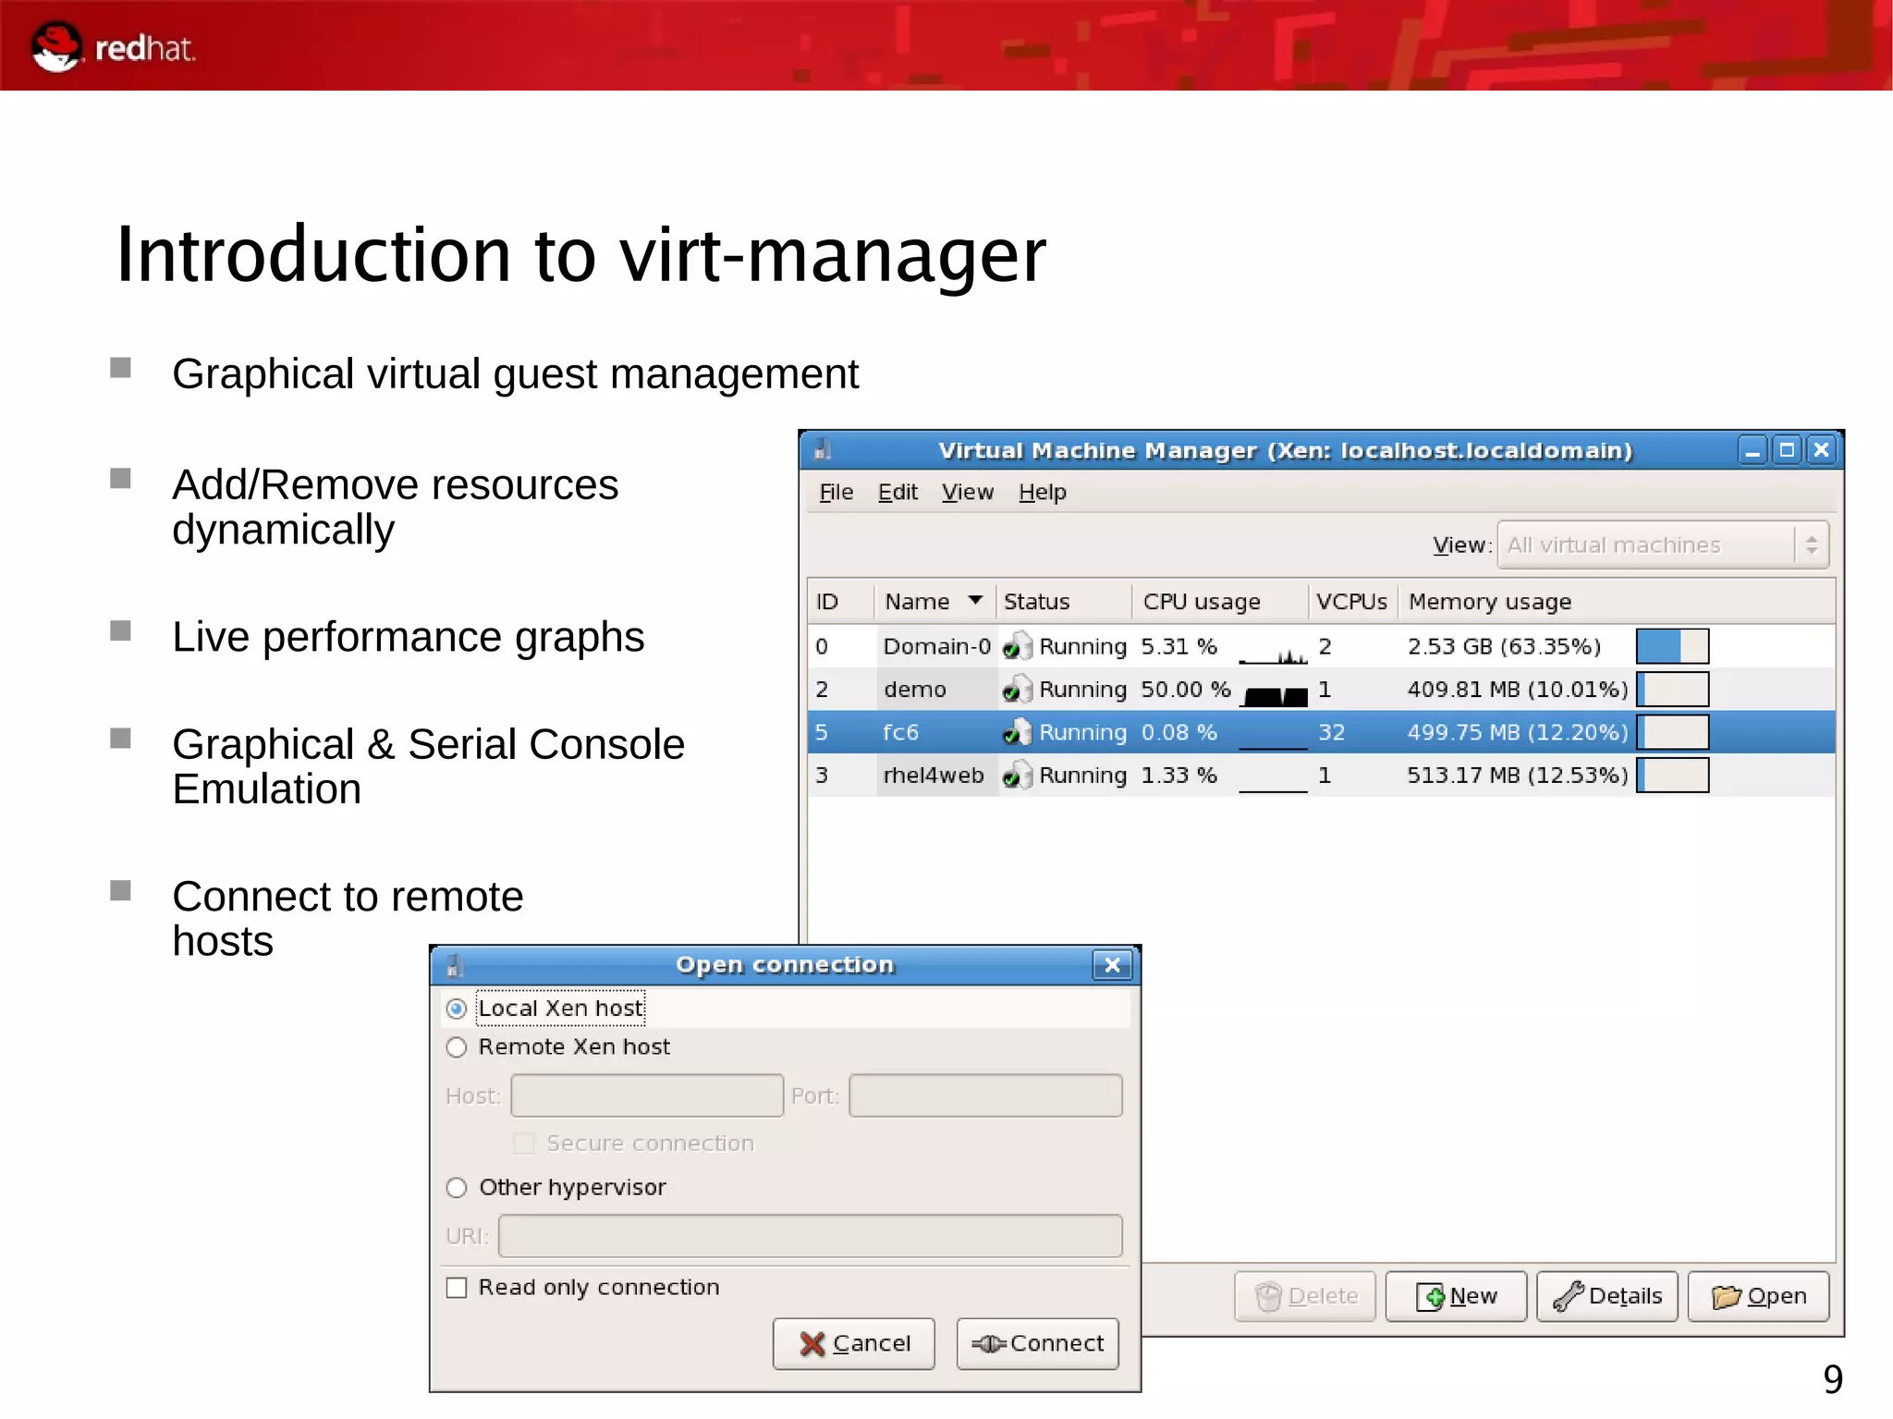Toggle the Secure connection checkbox
Viewport: 1893px width, 1419px height.
click(524, 1144)
